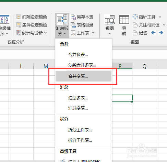Select column M header
Screen dimensions: 167x162
click(x=44, y=66)
